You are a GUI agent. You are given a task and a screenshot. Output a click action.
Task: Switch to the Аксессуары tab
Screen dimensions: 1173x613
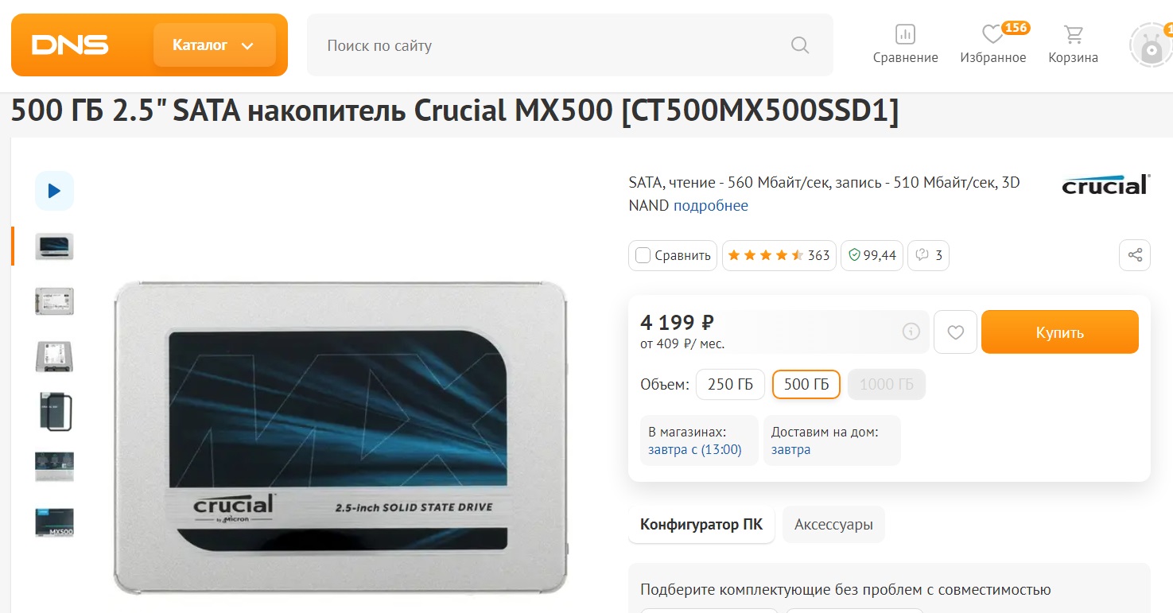click(x=833, y=525)
